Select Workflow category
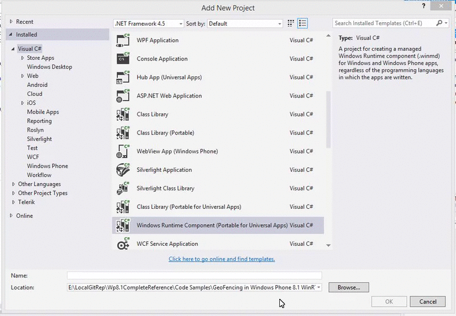The image size is (456, 316). coord(39,175)
